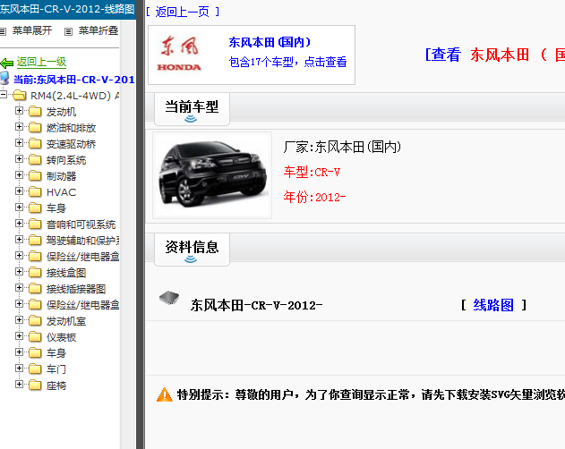Click the 制动器 folder icon
This screenshot has width=565, height=449.
click(x=35, y=175)
